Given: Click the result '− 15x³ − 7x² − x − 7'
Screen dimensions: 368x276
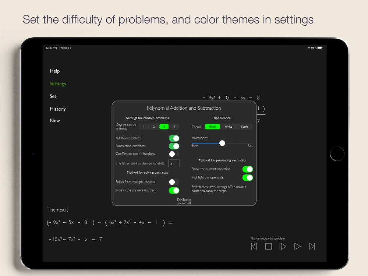Looking at the screenshot, I should (75, 239).
